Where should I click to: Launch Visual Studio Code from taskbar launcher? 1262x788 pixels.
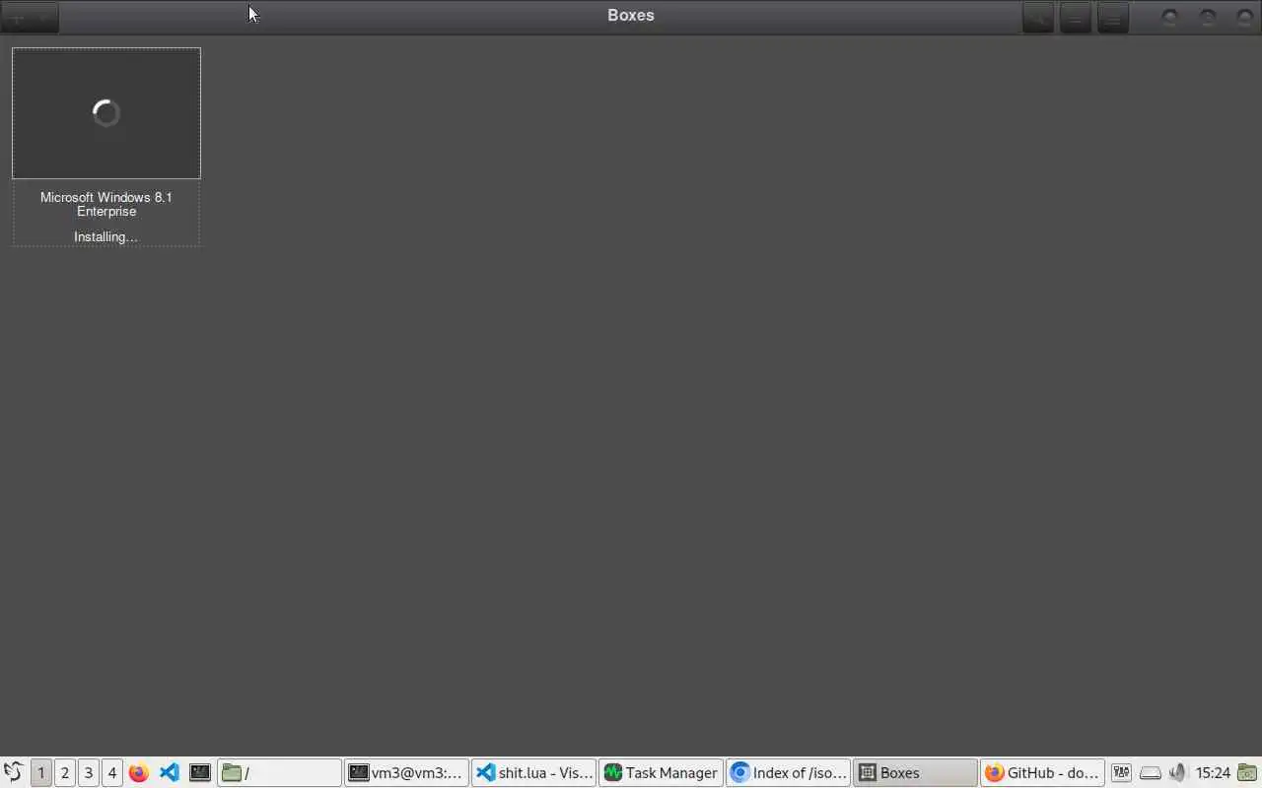pyautogui.click(x=170, y=772)
